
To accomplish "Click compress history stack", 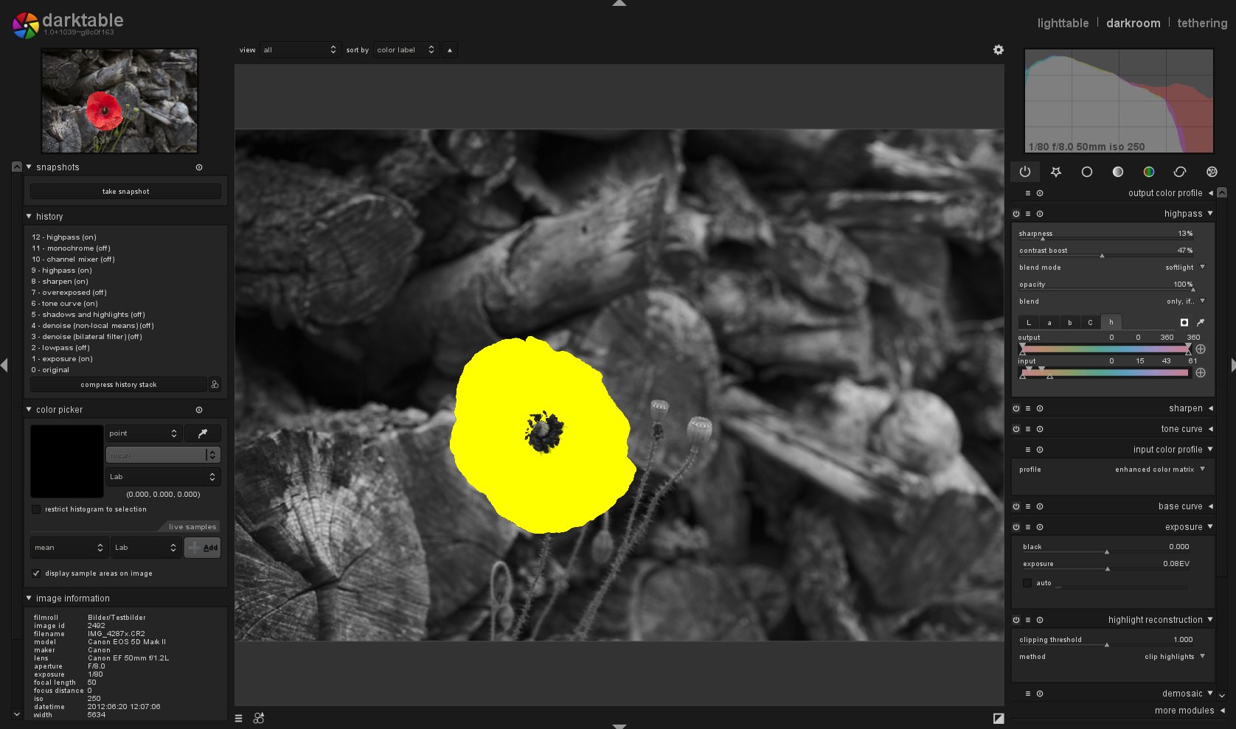I will tap(119, 385).
